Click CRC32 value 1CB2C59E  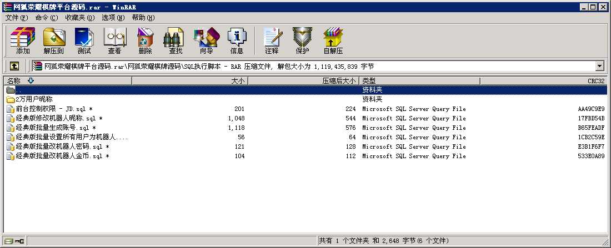coord(591,137)
